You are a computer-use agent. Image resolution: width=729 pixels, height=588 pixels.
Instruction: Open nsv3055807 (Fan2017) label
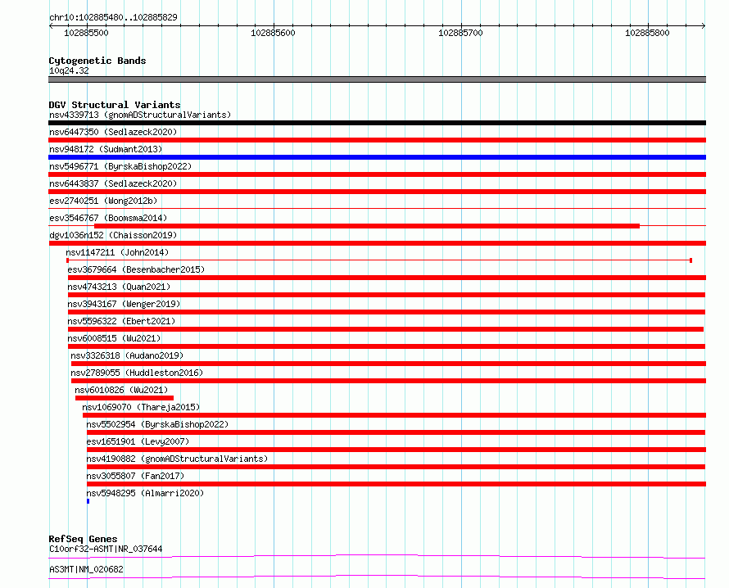click(135, 476)
